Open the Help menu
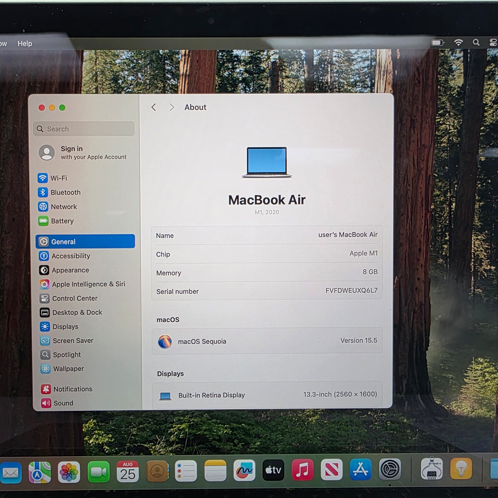 coord(25,44)
